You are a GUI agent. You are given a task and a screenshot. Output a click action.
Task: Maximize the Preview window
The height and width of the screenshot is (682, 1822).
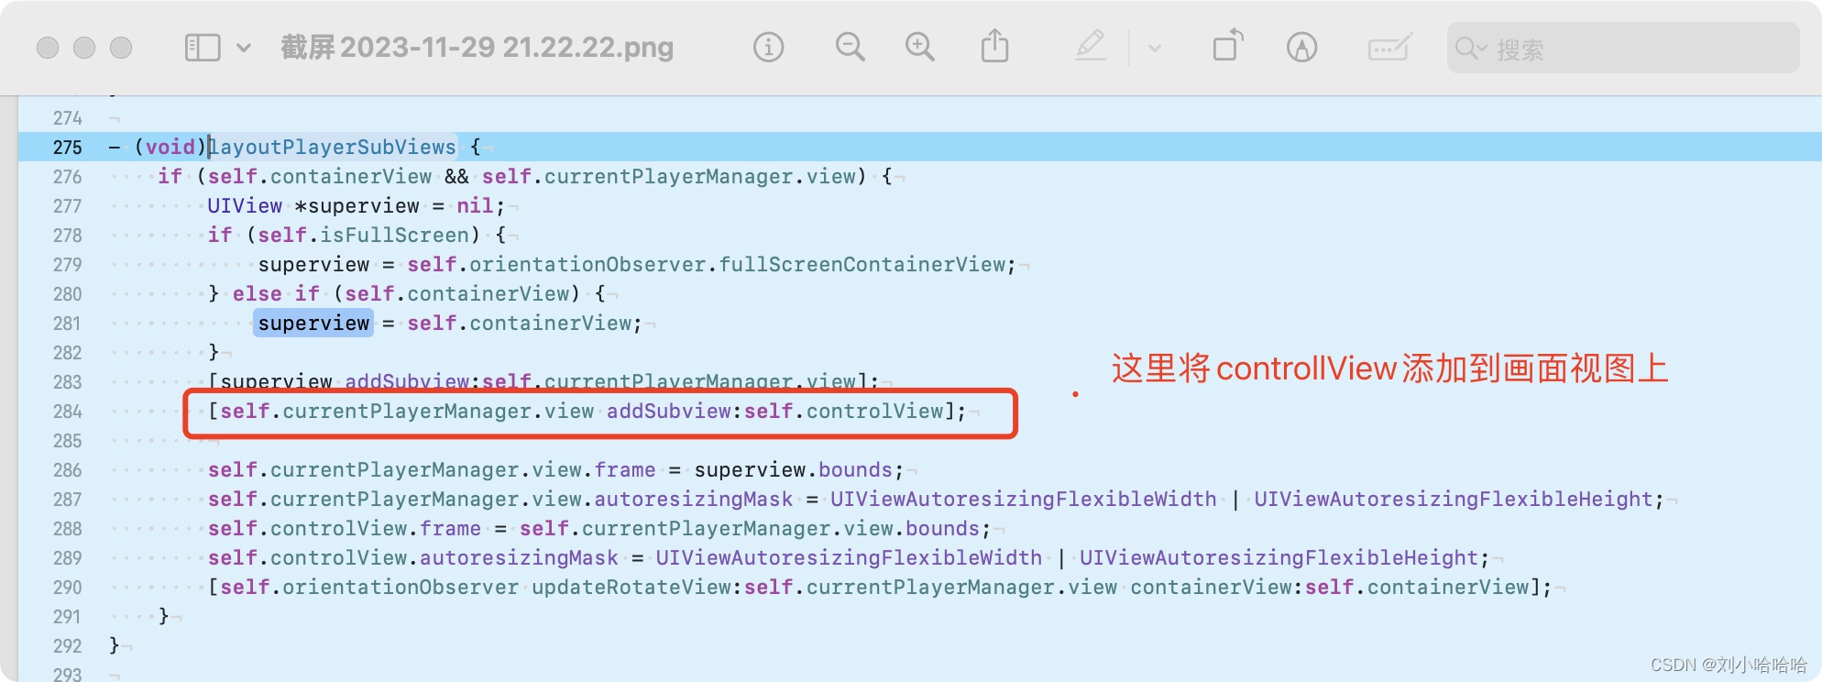[121, 48]
